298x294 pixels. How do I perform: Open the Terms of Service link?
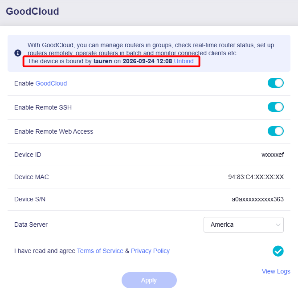[100, 251]
